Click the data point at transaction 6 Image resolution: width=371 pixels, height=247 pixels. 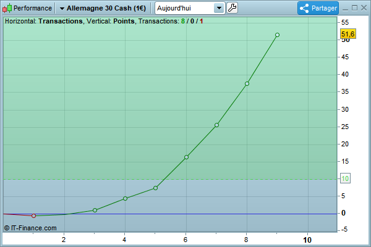pyautogui.click(x=186, y=157)
